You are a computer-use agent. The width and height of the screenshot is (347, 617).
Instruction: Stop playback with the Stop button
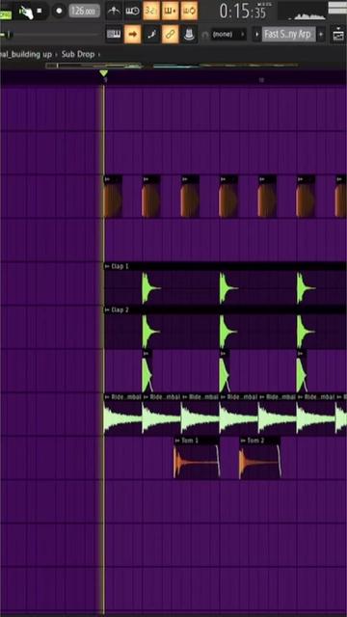coord(40,11)
